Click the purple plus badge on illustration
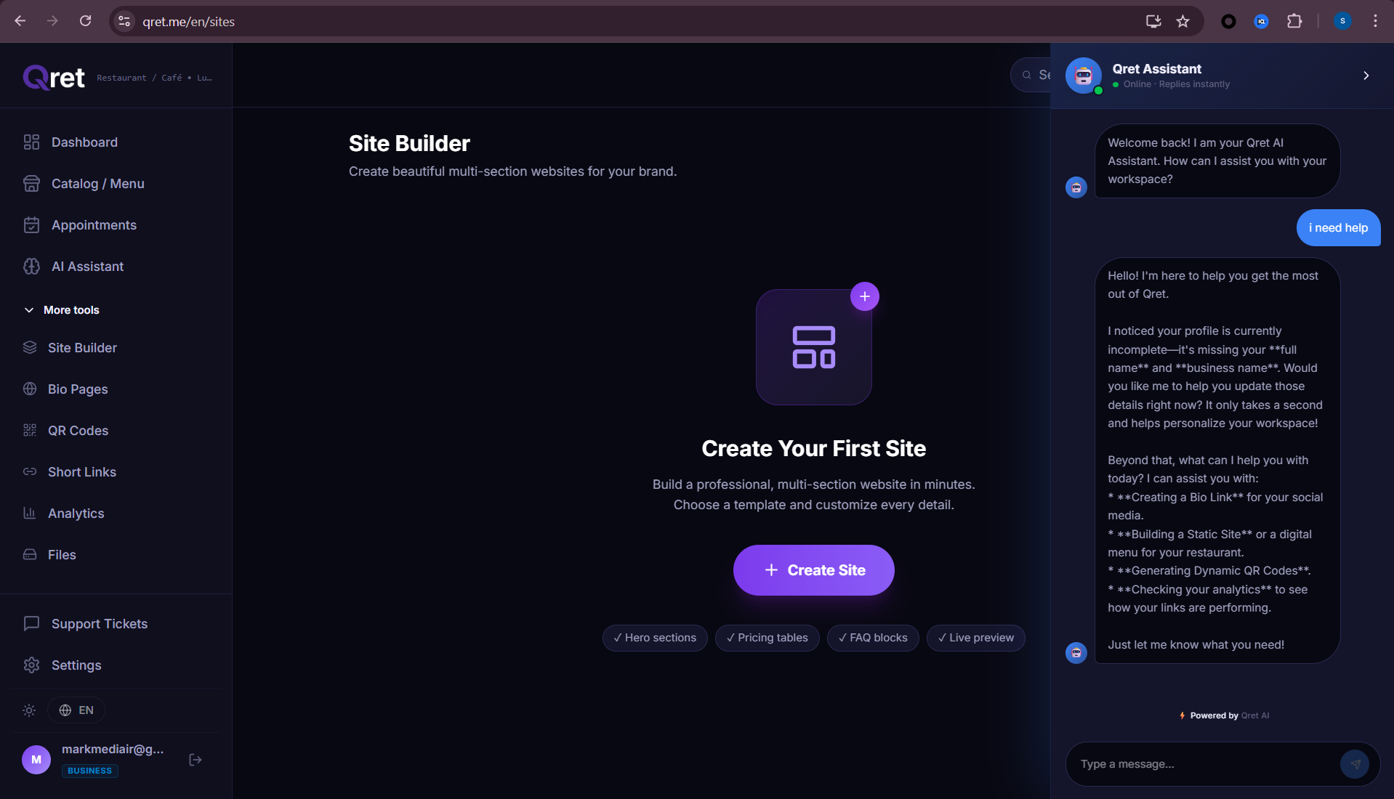The image size is (1394, 799). (x=865, y=296)
